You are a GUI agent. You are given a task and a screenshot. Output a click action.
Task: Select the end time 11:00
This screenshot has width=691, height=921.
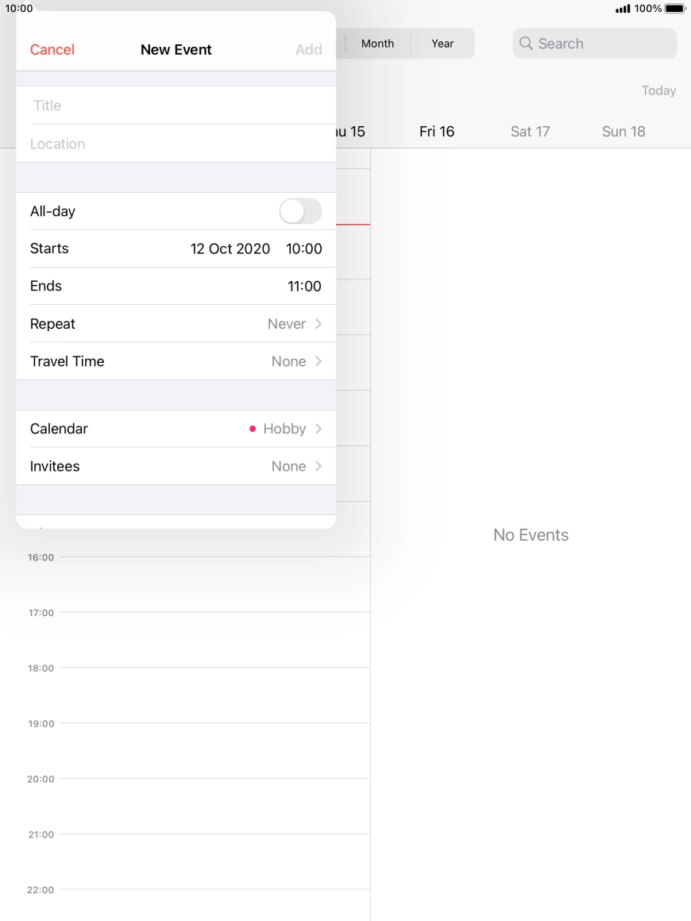pyautogui.click(x=304, y=286)
